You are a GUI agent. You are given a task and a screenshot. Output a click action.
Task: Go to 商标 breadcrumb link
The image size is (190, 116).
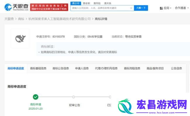21,19
